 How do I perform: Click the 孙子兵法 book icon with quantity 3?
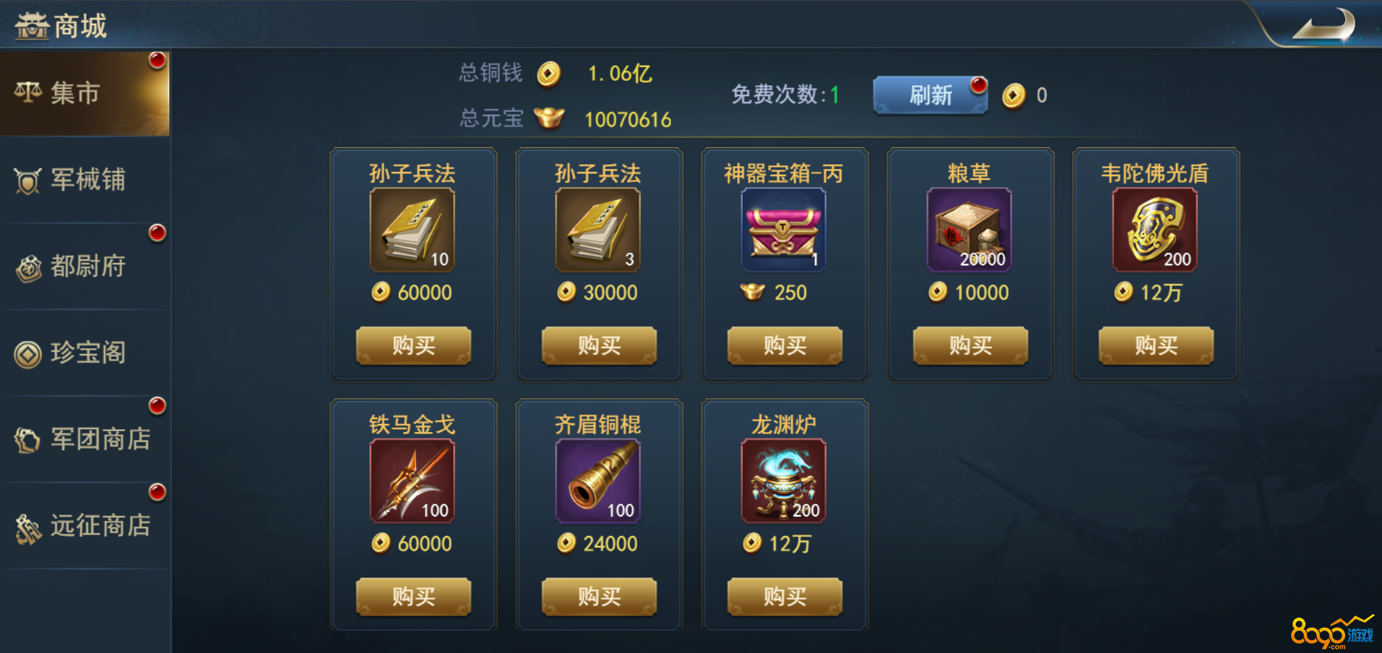click(598, 230)
